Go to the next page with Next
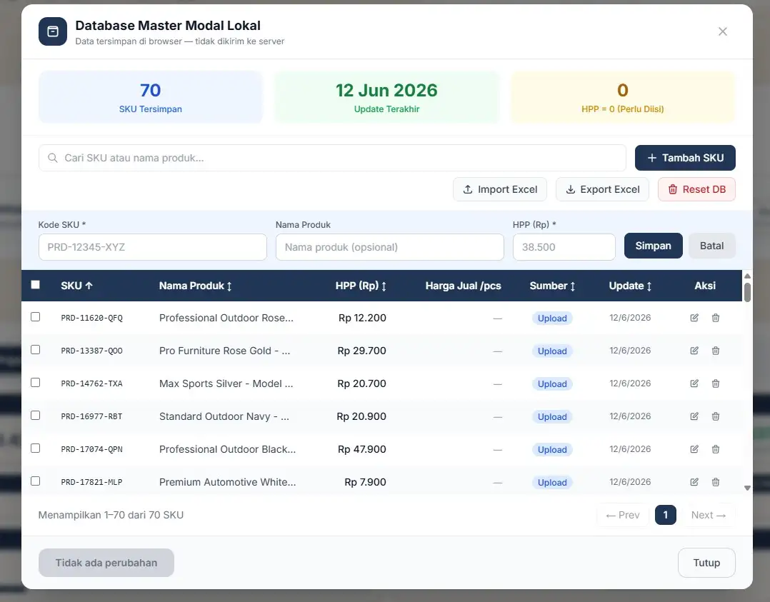 pyautogui.click(x=709, y=515)
